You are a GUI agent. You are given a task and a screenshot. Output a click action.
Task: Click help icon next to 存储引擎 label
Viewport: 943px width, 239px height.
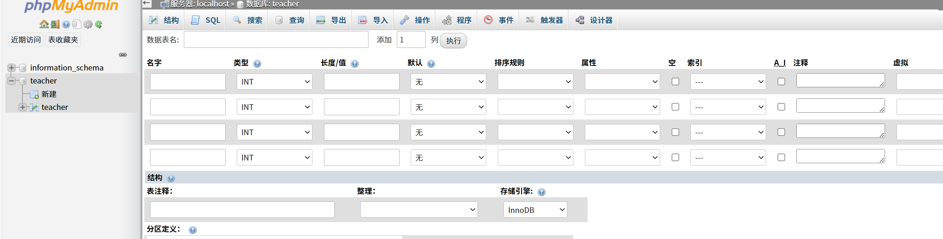pos(542,192)
